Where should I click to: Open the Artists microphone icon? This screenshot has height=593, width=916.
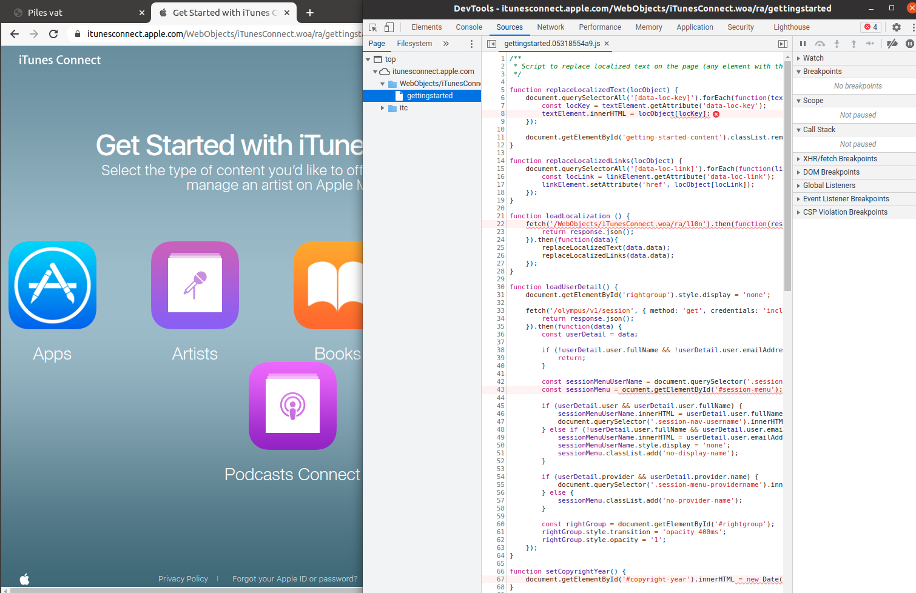point(195,285)
